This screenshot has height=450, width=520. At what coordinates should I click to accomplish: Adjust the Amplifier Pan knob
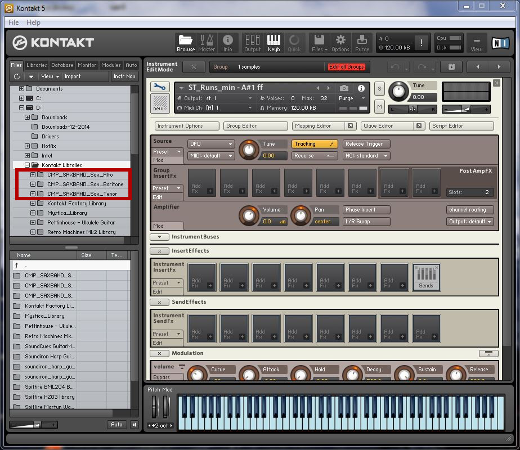point(301,215)
